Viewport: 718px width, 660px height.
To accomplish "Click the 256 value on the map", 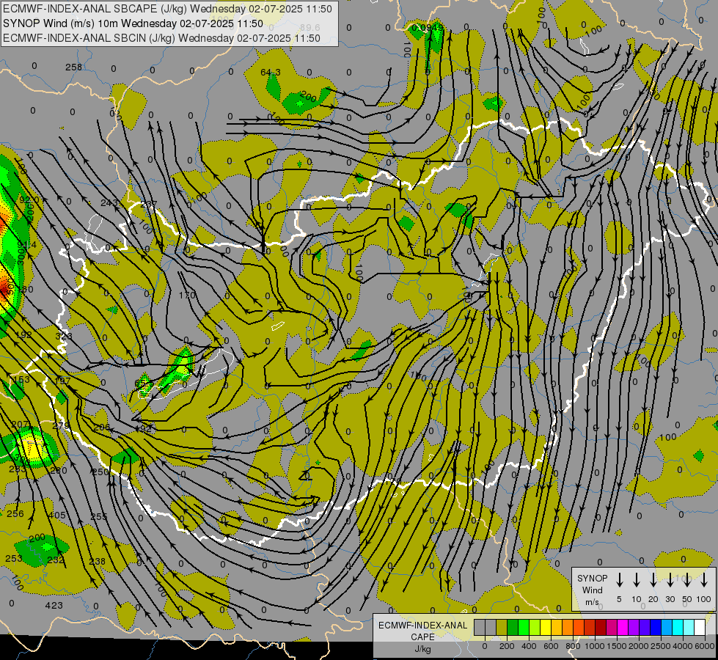I will pyautogui.click(x=15, y=514).
